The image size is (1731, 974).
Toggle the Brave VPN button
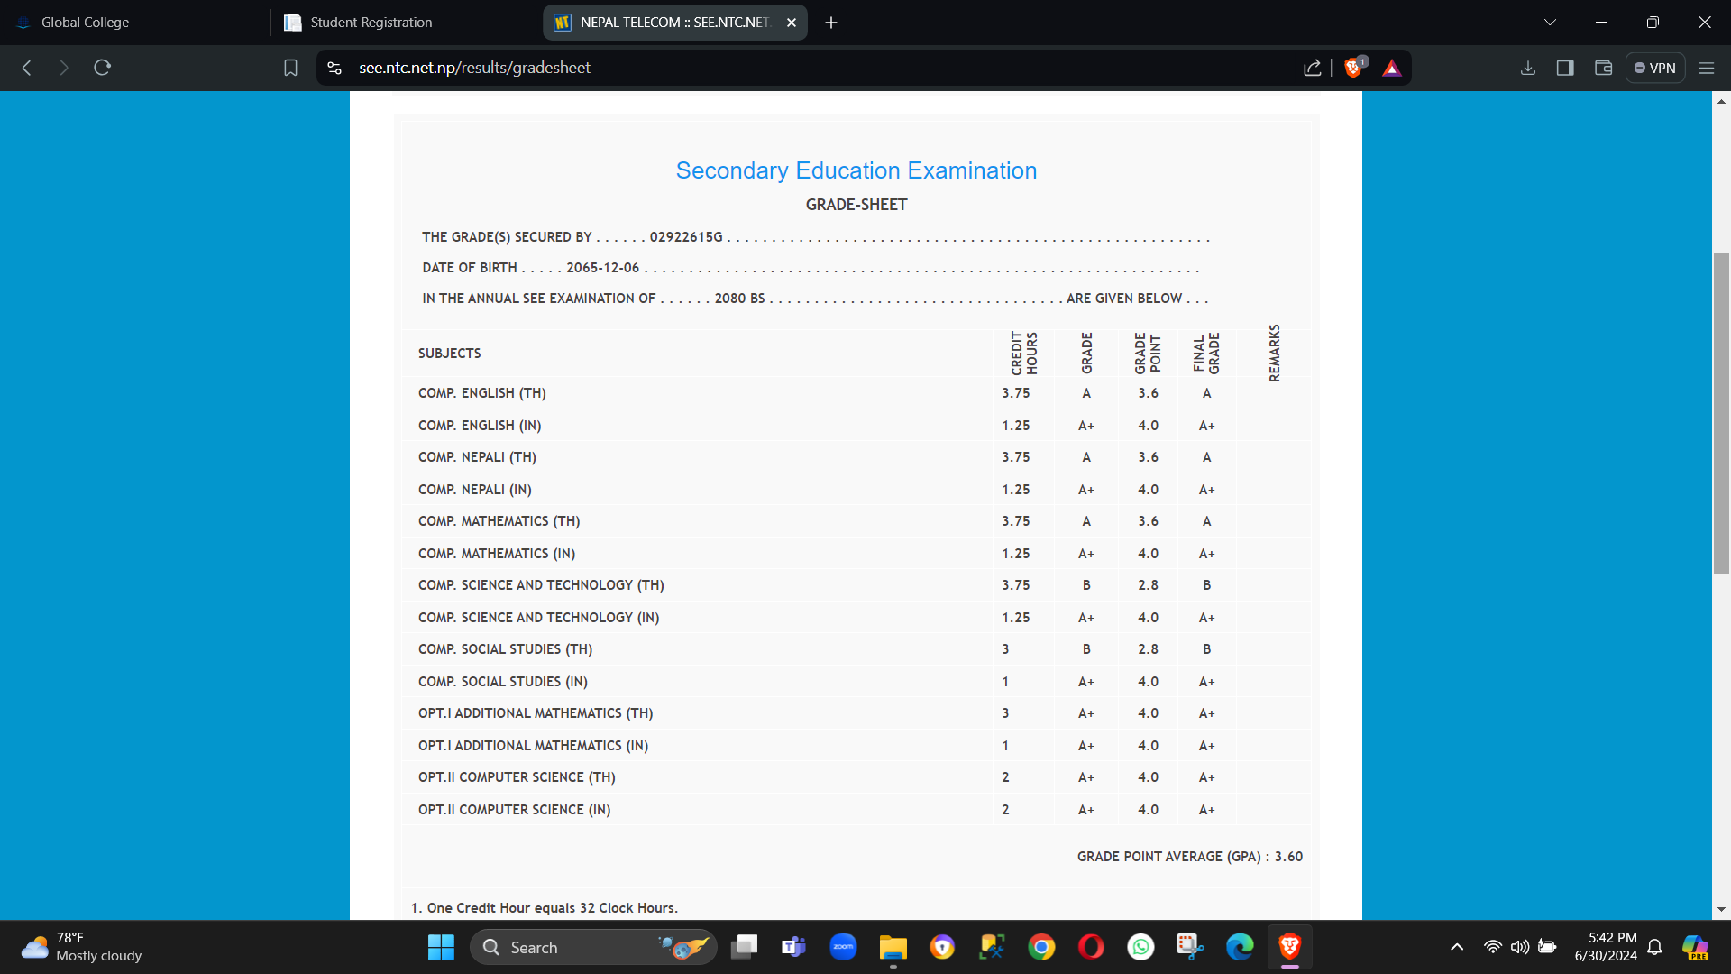point(1655,68)
